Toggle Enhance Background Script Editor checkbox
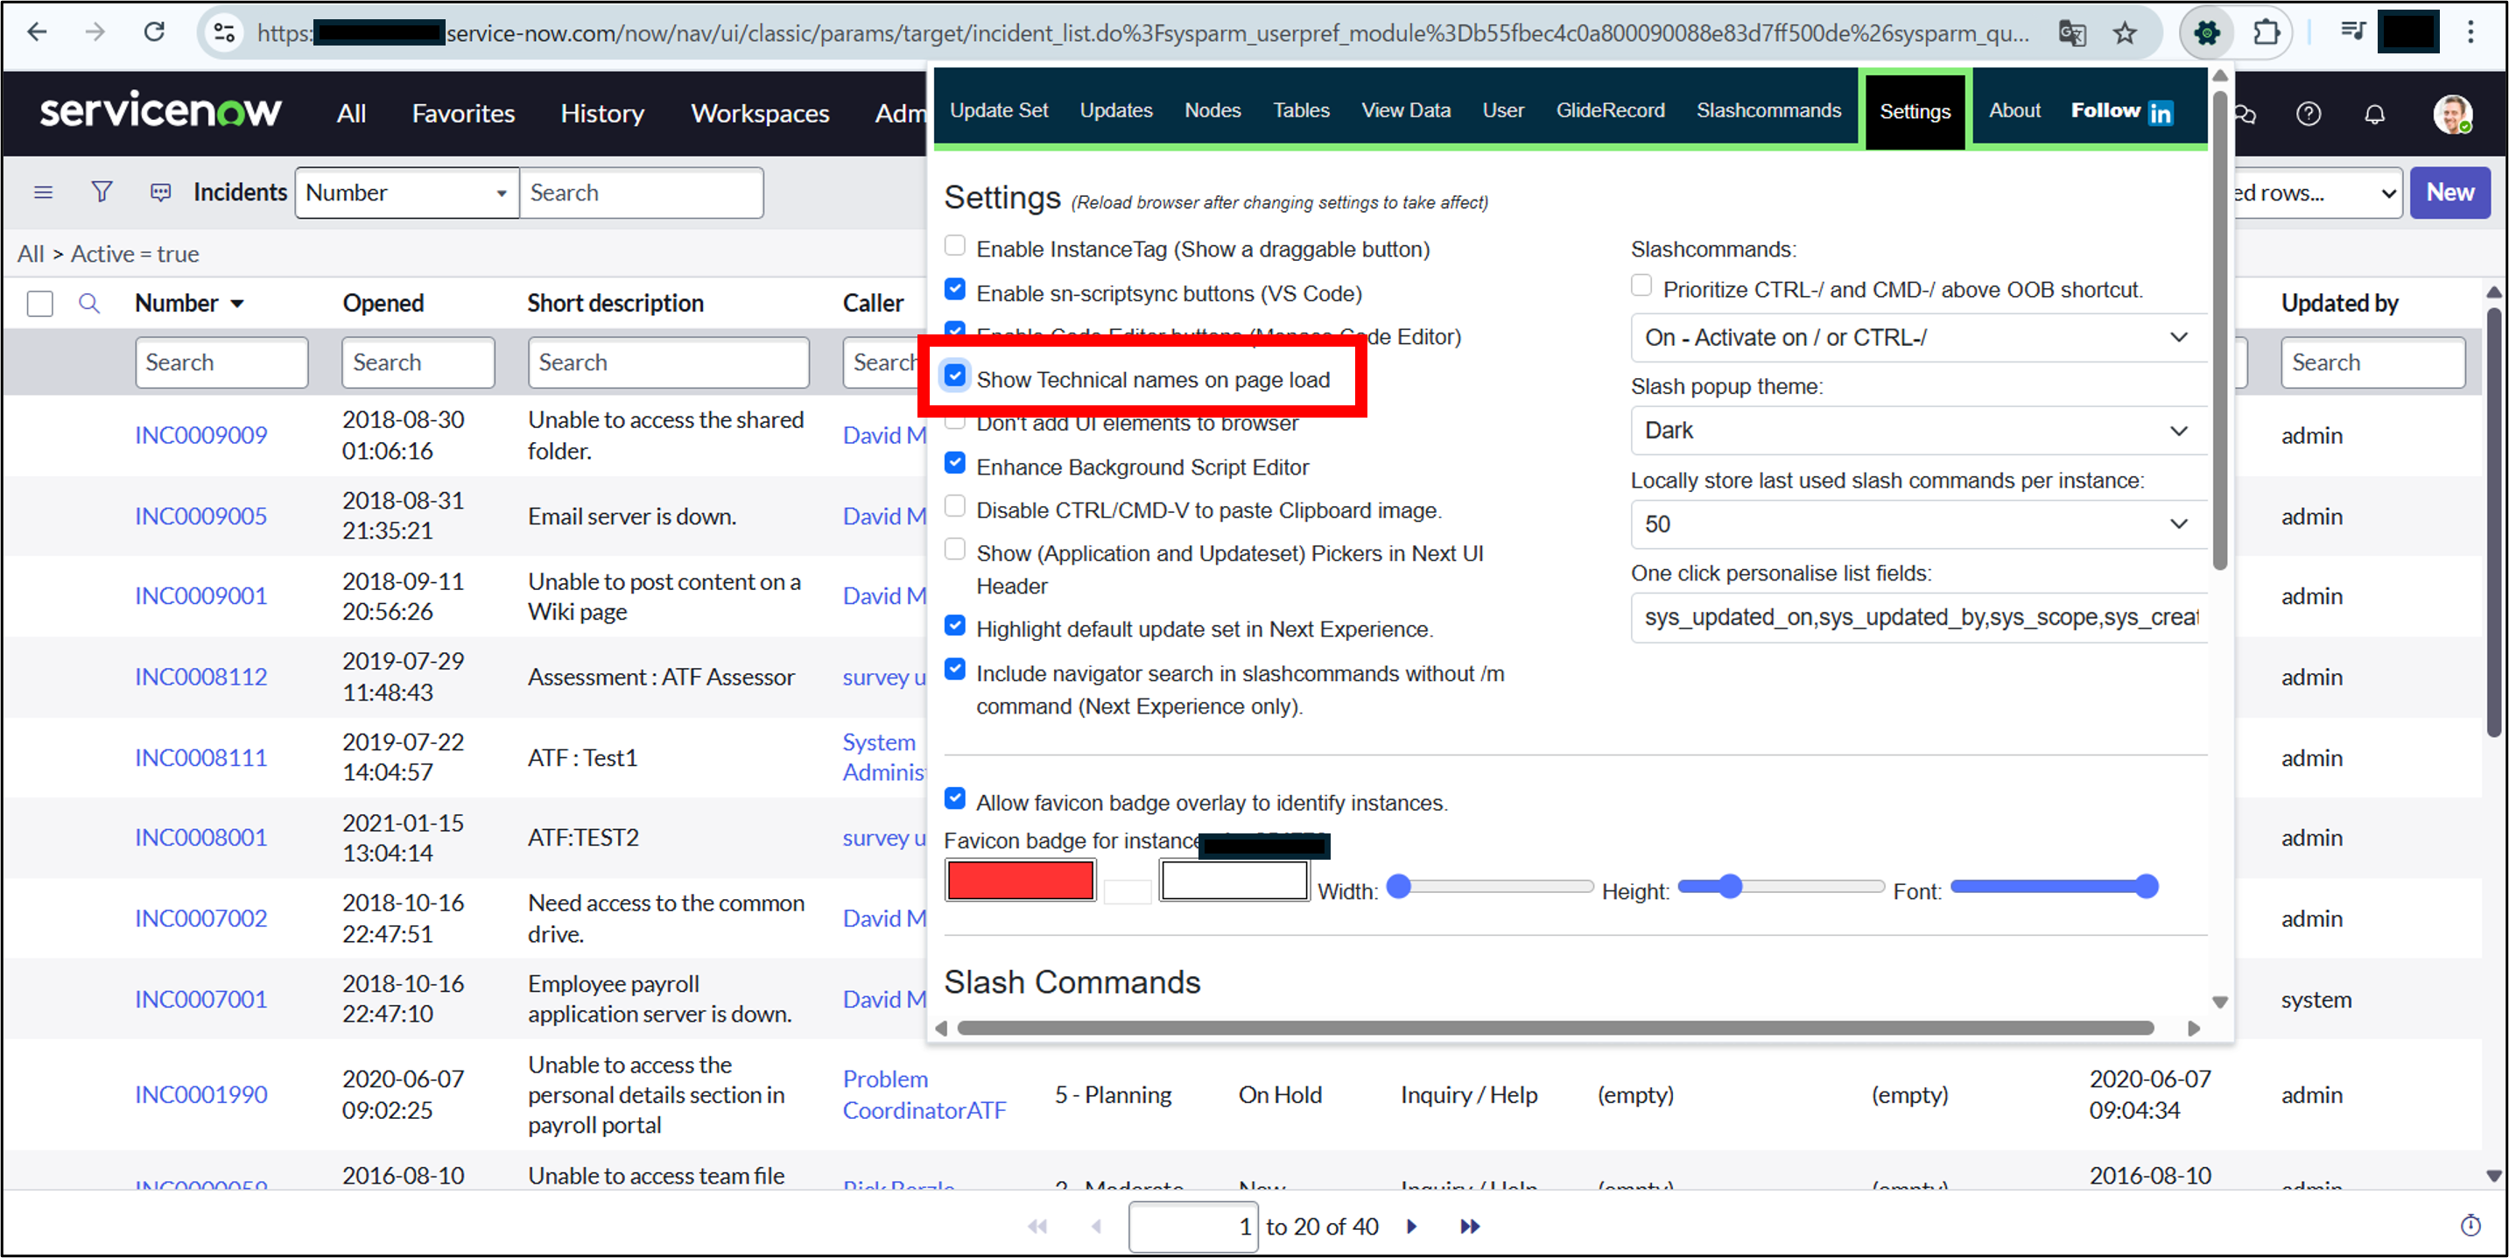 (x=955, y=462)
